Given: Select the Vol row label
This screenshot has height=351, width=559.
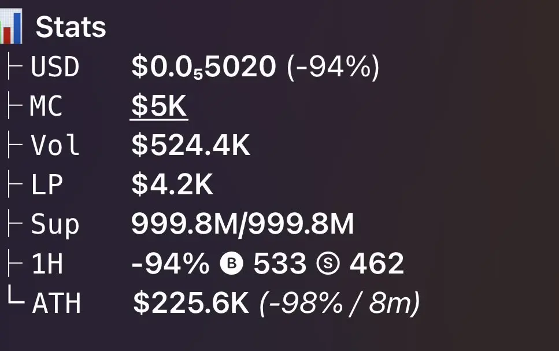Looking at the screenshot, I should pyautogui.click(x=55, y=146).
